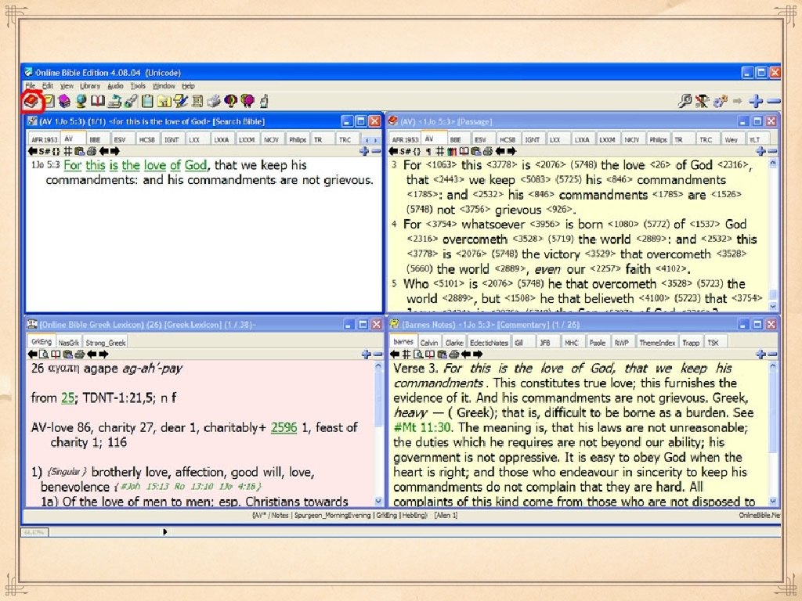The width and height of the screenshot is (802, 601).
Task: Click the curly braces icon in Passage window toolbar
Action: tap(417, 151)
